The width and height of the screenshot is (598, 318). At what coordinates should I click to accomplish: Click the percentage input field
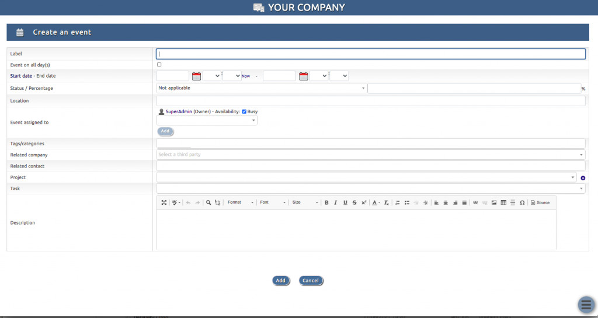coord(474,88)
